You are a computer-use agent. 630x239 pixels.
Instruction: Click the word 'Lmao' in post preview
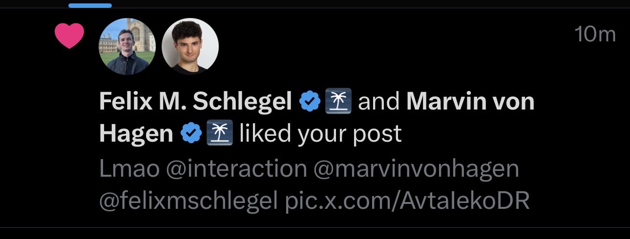point(129,169)
